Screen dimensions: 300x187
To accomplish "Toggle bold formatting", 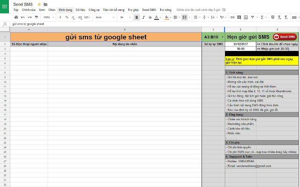I will point(136,17).
